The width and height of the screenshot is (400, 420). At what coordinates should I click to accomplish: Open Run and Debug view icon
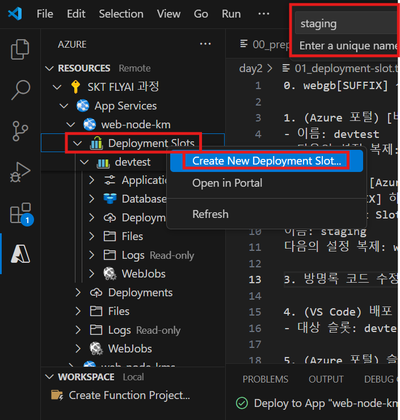(20, 172)
